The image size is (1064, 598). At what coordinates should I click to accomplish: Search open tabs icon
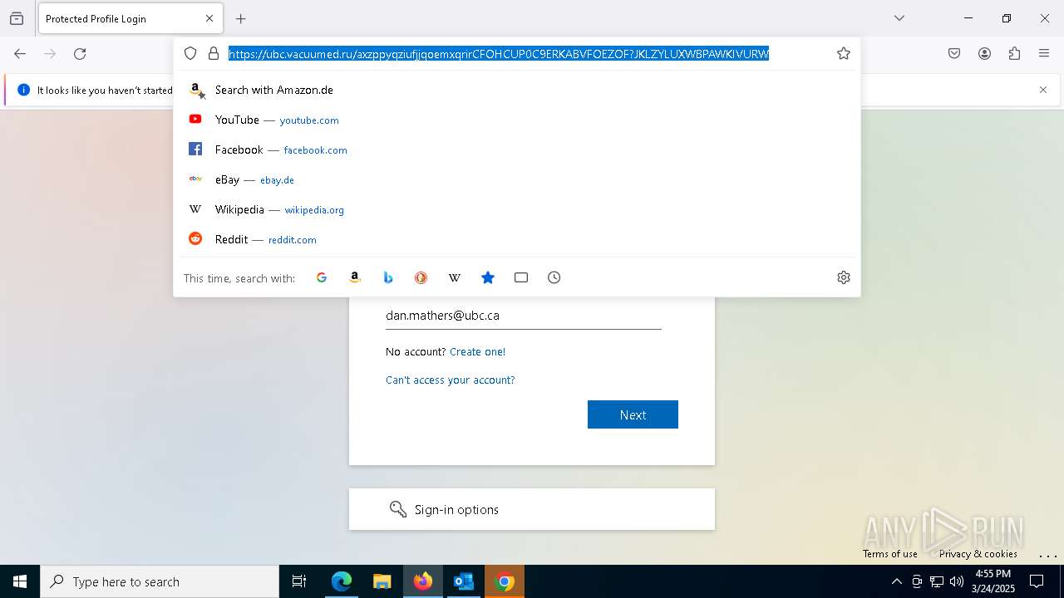coord(521,277)
